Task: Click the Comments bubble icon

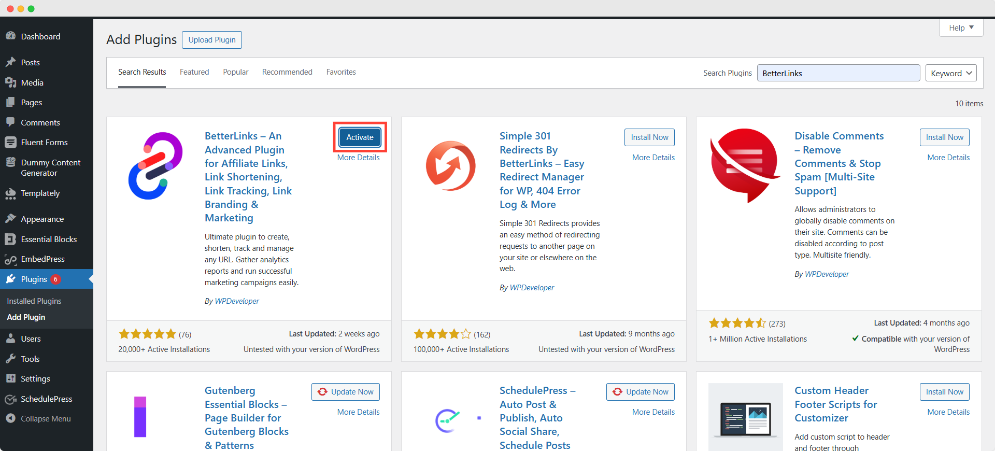Action: [x=10, y=122]
